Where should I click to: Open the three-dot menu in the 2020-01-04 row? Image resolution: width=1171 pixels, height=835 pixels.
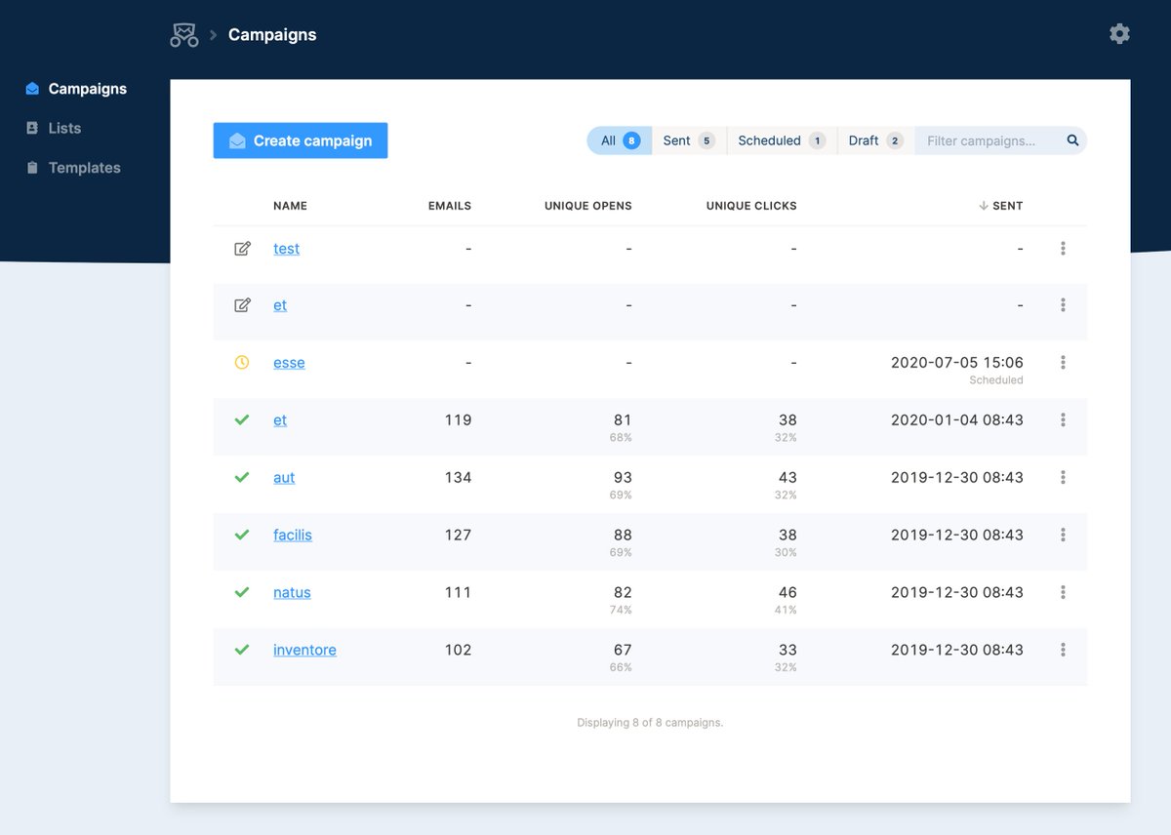pyautogui.click(x=1063, y=420)
